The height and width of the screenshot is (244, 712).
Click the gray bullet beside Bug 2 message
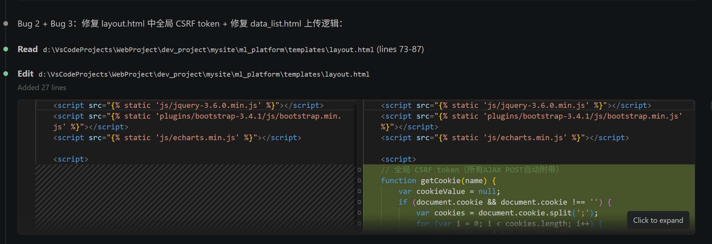(x=6, y=24)
